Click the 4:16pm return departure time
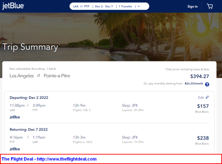222x164 pixels. [x=16, y=137]
